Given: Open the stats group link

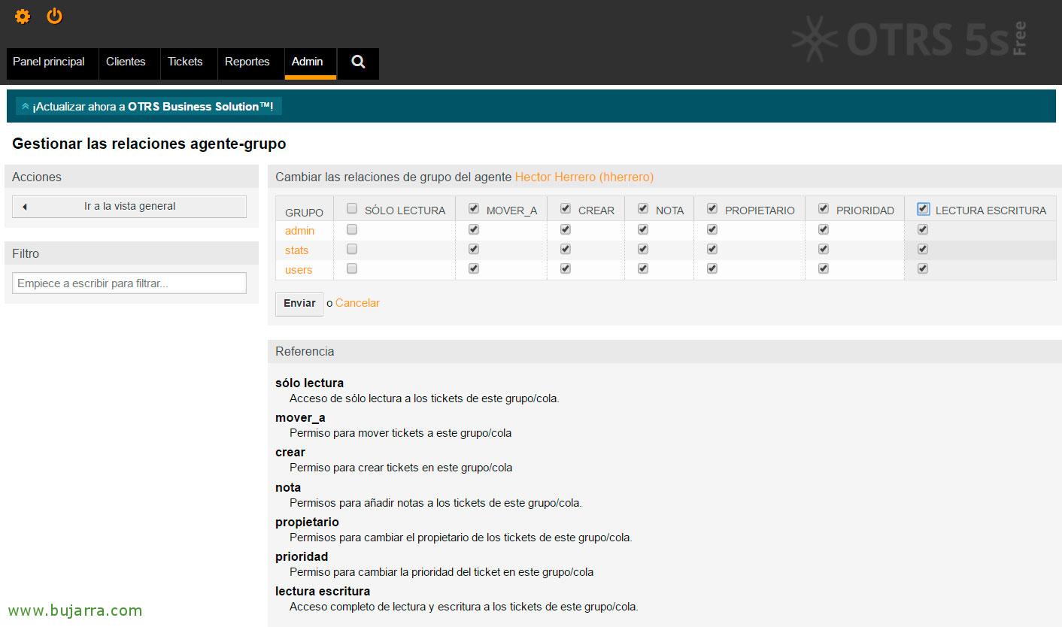Looking at the screenshot, I should pyautogui.click(x=296, y=250).
